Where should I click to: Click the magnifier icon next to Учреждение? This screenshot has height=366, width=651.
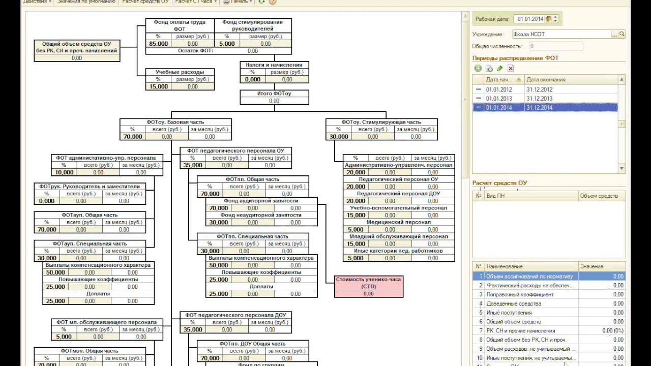coord(622,34)
